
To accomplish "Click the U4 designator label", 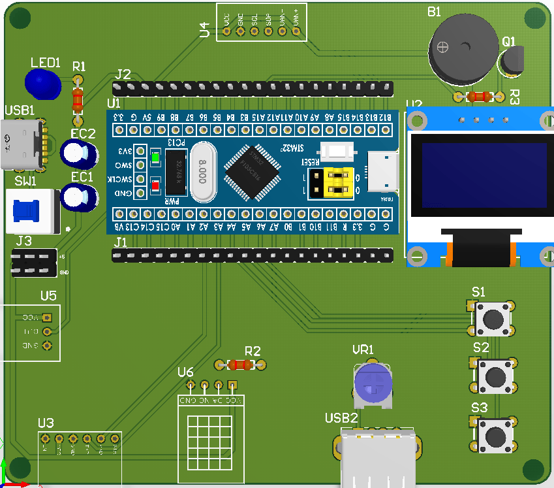I will pos(205,29).
